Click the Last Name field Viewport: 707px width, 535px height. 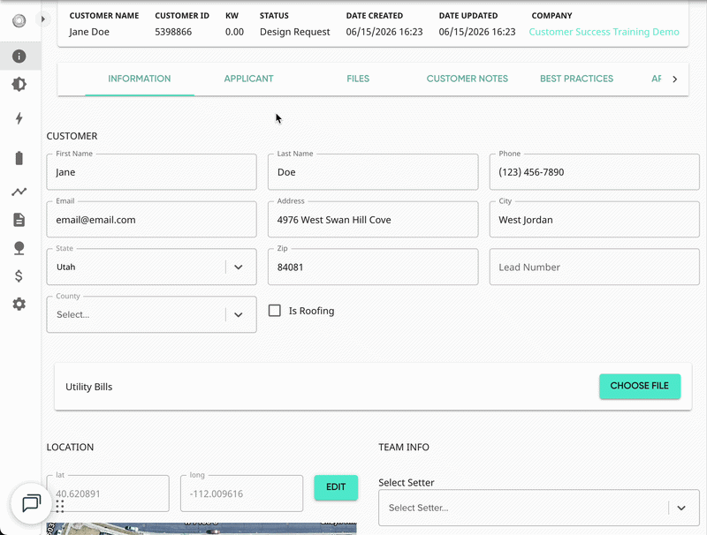click(373, 172)
